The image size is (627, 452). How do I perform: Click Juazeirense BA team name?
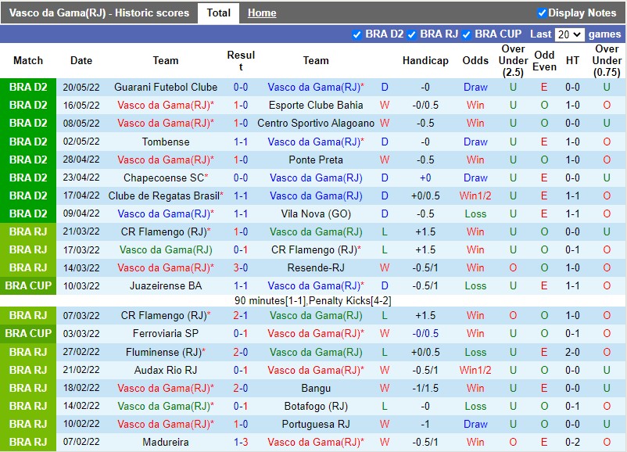tap(166, 285)
